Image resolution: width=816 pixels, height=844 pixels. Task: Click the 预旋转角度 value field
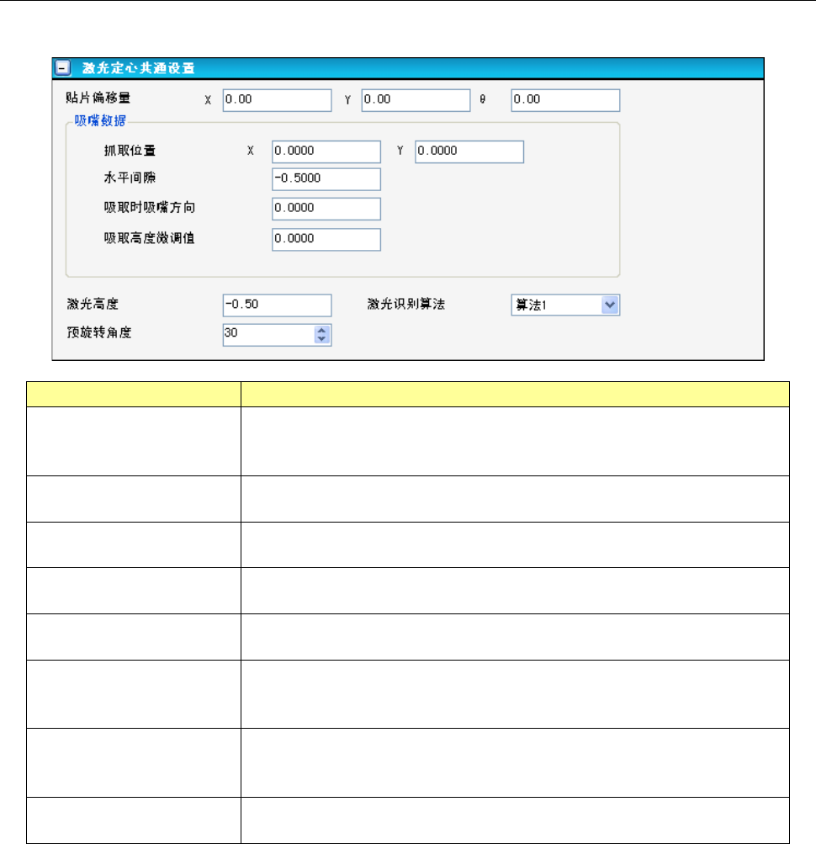click(268, 335)
